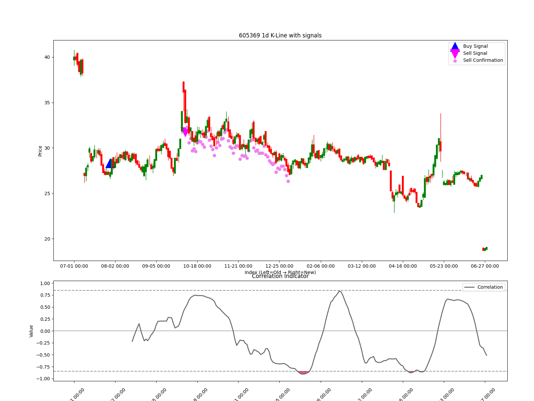Click the magenta Sell Signal triangle on chart
Image resolution: width=534 pixels, height=401 pixels.
tap(185, 132)
